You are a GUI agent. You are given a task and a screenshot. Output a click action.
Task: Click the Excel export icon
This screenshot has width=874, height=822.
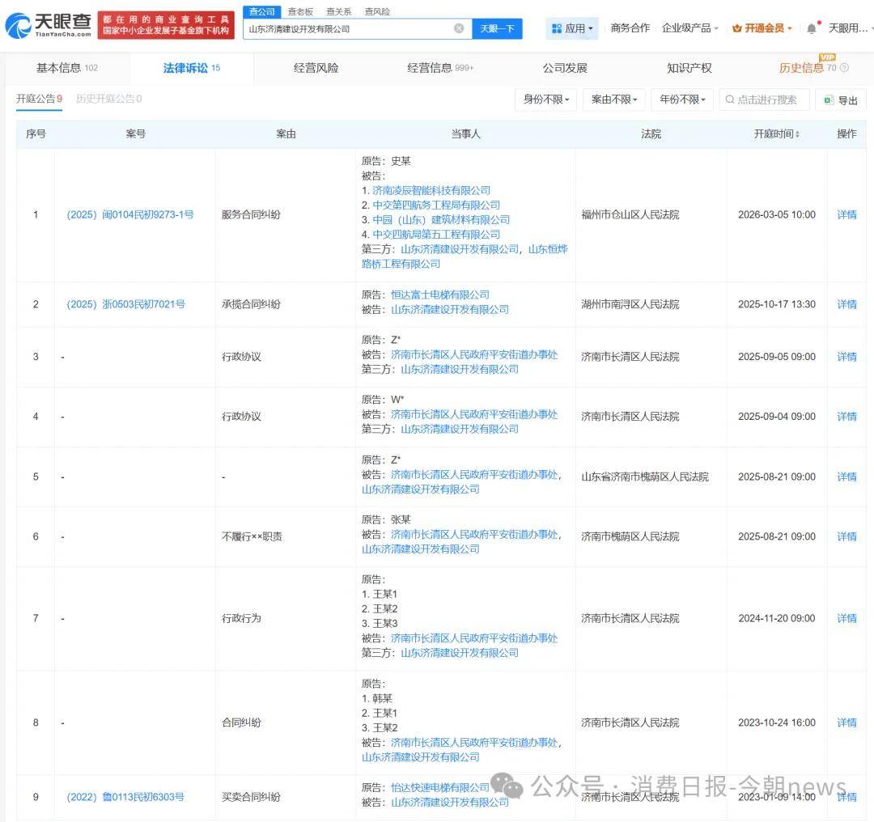829,100
